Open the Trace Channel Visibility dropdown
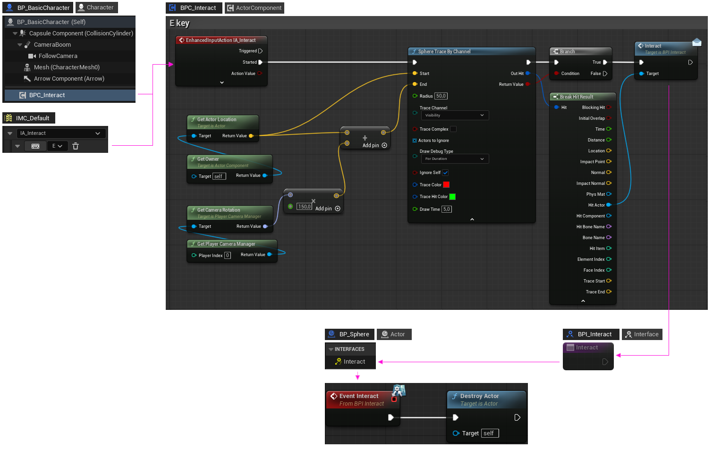The image size is (713, 449). [x=454, y=116]
